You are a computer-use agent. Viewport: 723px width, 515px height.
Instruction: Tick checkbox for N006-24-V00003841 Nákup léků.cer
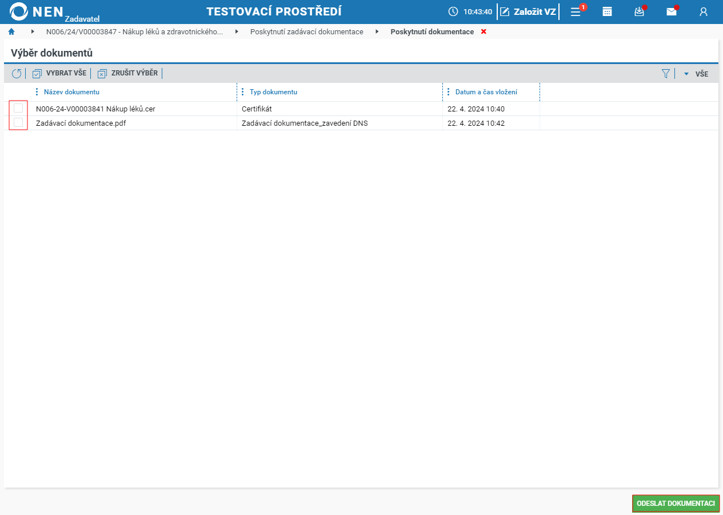(x=18, y=108)
